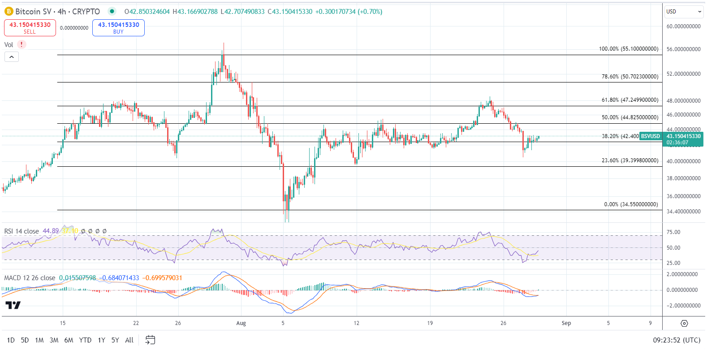Click the MACD value 0.015507598

[78, 278]
